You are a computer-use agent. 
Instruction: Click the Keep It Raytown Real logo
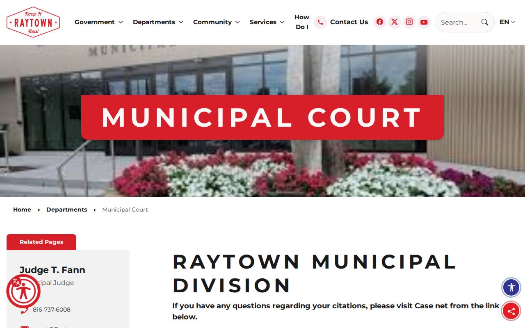[x=33, y=22]
